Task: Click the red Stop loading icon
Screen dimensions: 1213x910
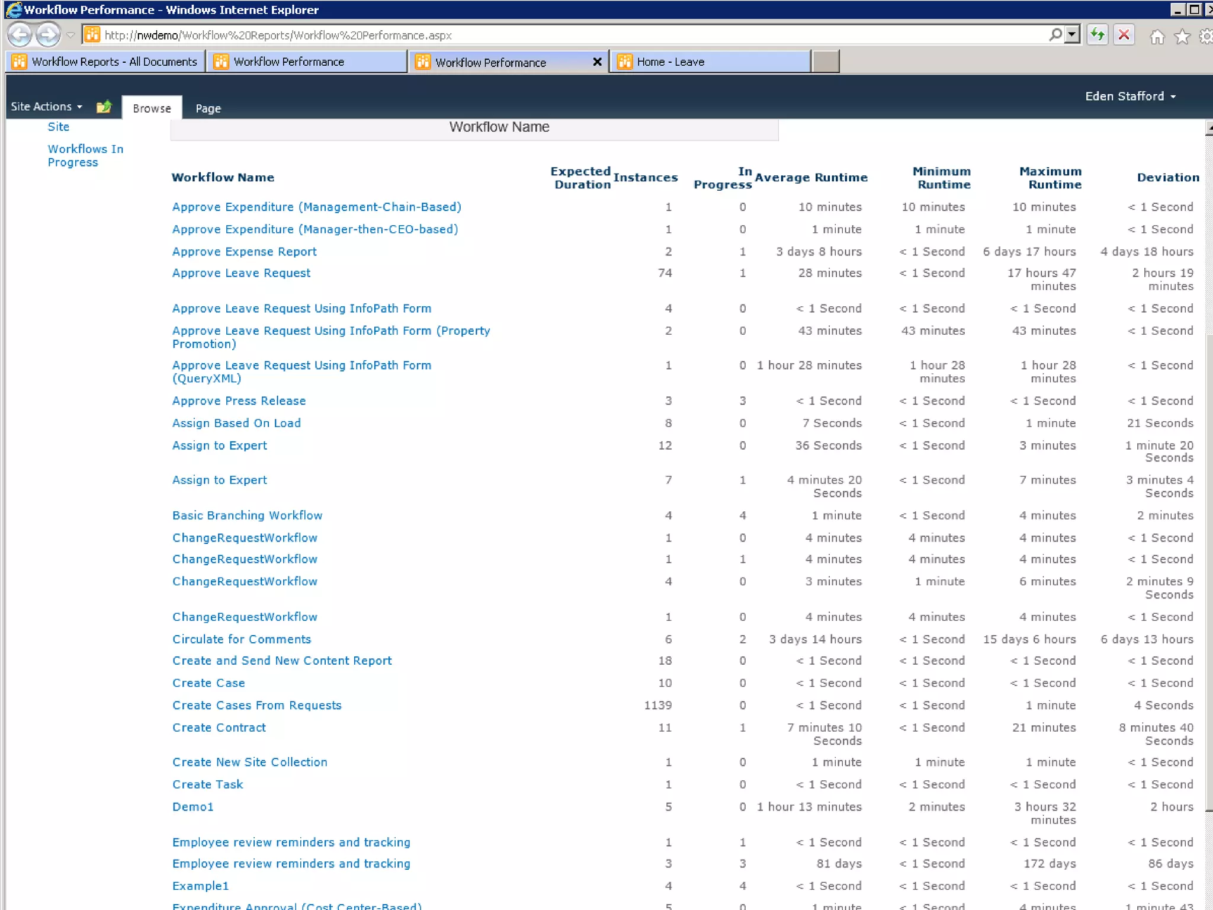Action: coord(1124,35)
